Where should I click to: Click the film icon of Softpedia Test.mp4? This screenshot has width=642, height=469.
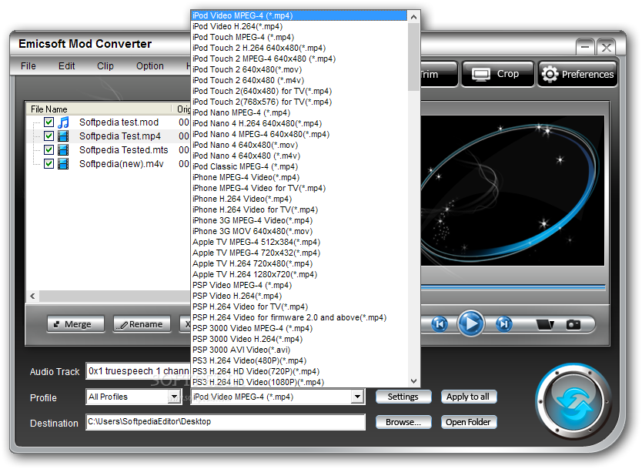(63, 136)
